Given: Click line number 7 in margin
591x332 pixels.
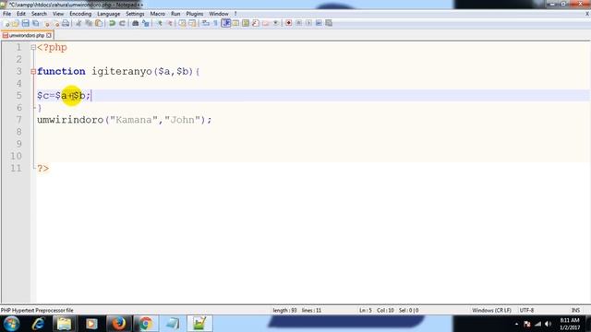Looking at the screenshot, I should tap(18, 120).
